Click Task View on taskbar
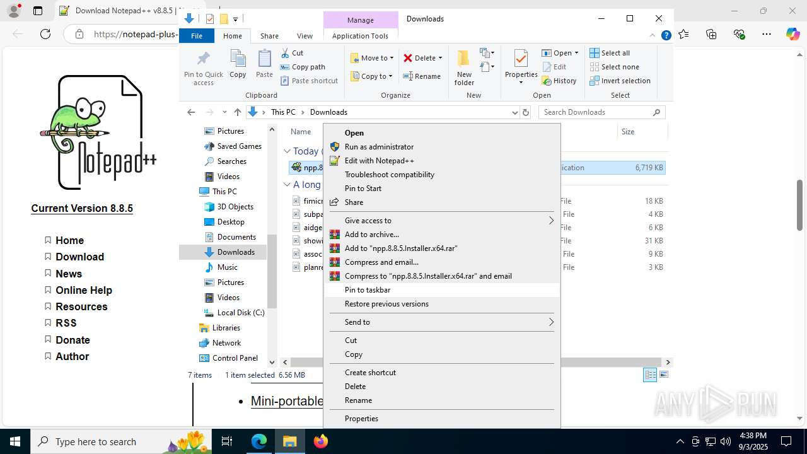This screenshot has height=454, width=807. click(x=228, y=441)
